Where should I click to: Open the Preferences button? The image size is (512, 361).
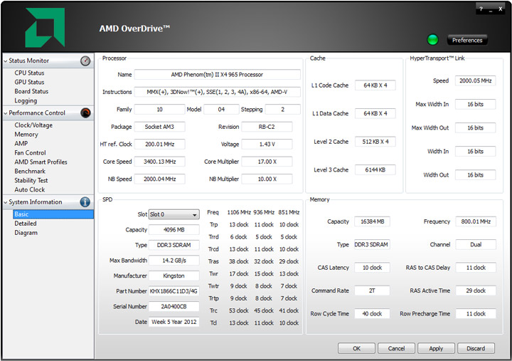[467, 41]
